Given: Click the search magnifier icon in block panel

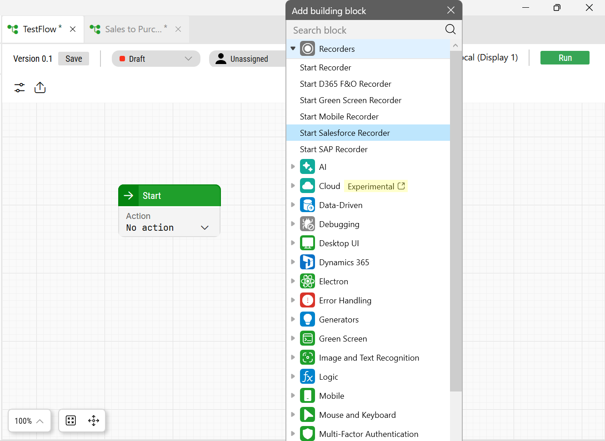Looking at the screenshot, I should pos(450,30).
